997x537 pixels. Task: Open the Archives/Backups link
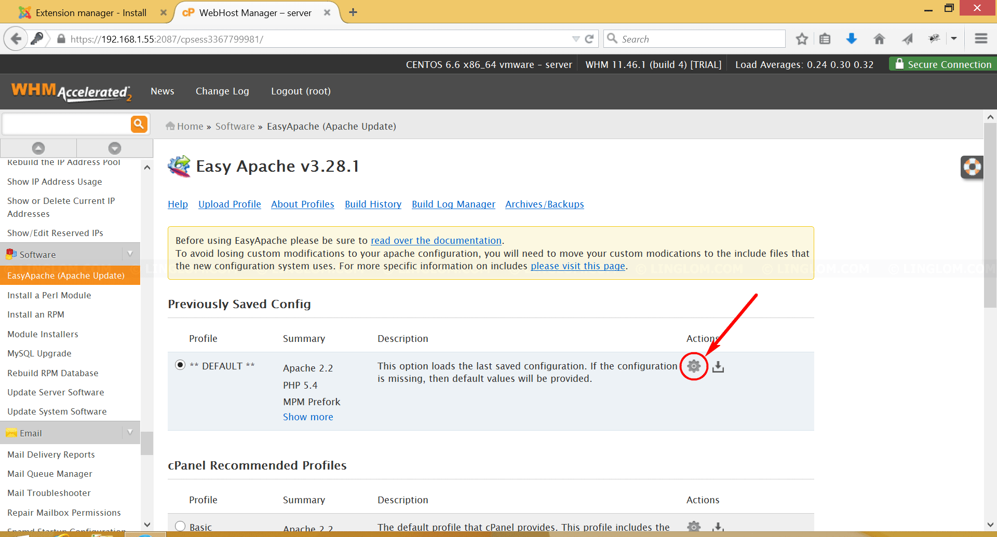click(545, 204)
